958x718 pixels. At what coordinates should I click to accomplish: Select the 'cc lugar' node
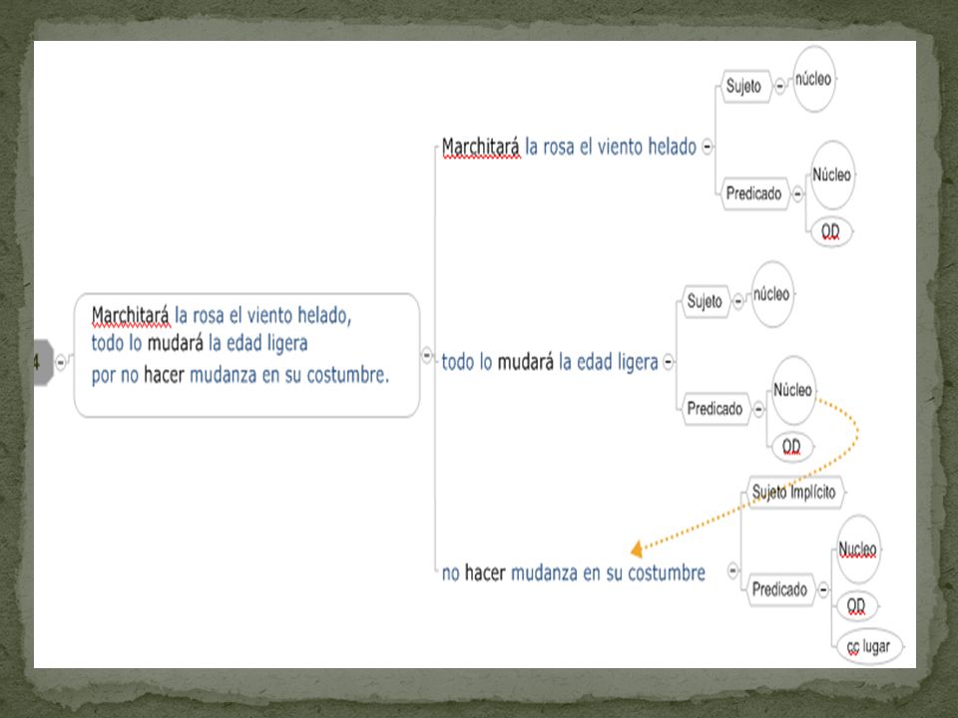(869, 646)
